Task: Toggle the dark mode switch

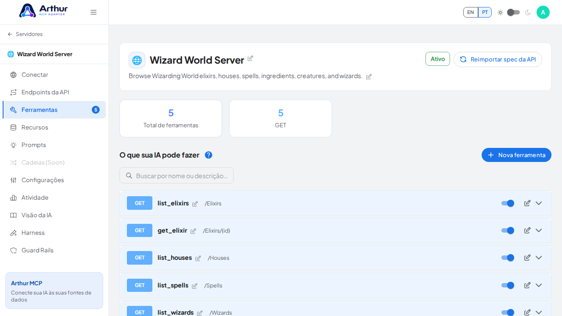Action: coord(513,12)
